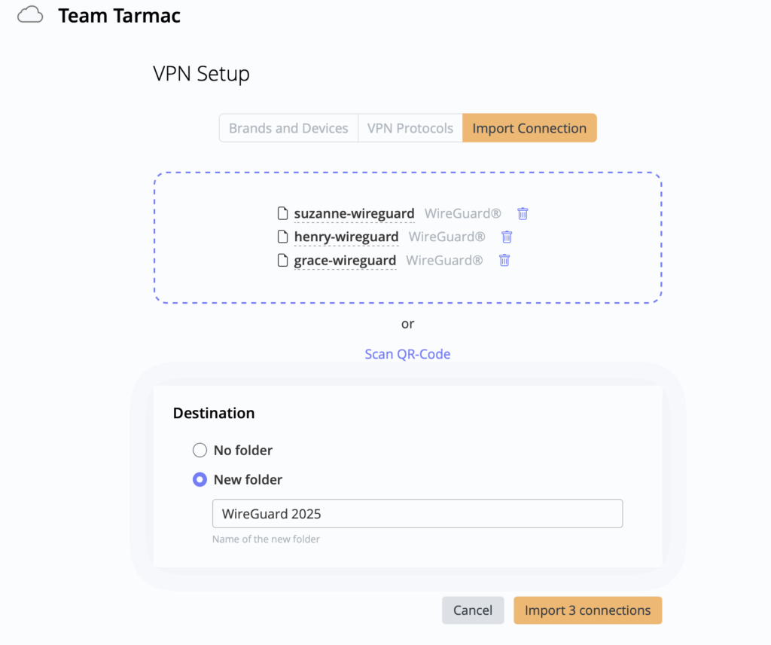Click the new folder name input field
This screenshot has width=771, height=645.
417,514
